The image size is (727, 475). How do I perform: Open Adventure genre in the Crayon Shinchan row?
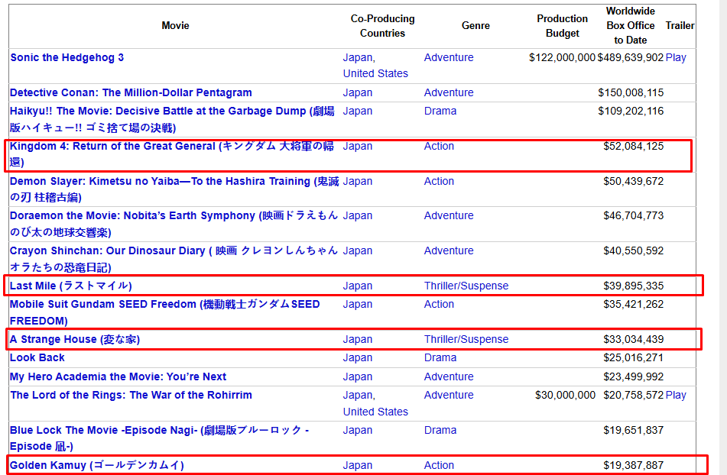click(x=449, y=251)
